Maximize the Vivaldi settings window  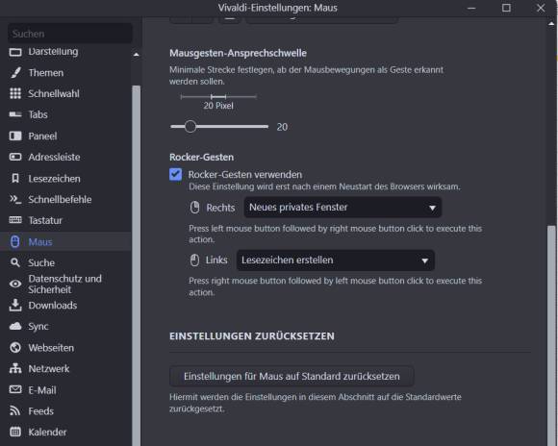506,8
